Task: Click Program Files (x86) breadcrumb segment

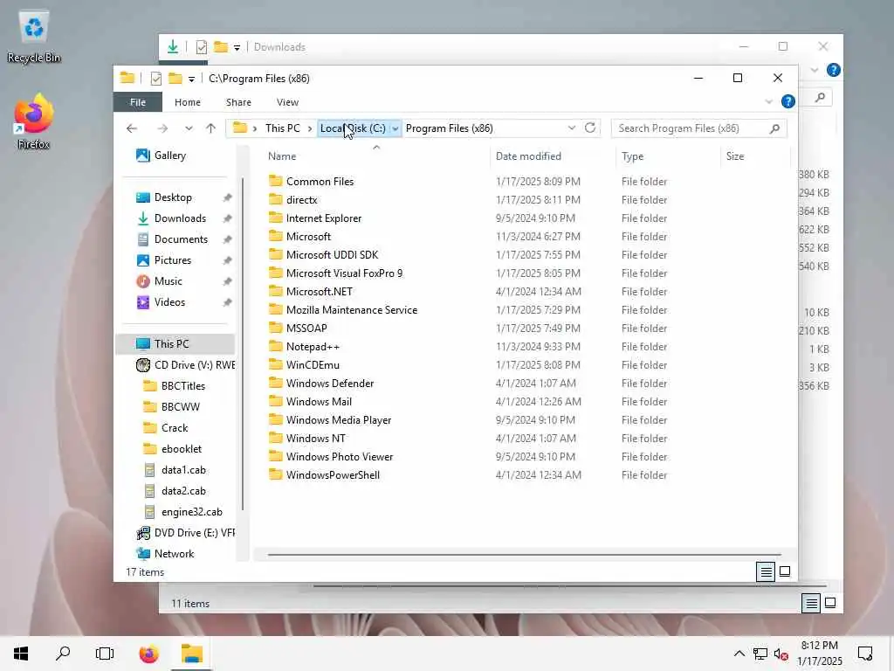Action: tap(450, 128)
